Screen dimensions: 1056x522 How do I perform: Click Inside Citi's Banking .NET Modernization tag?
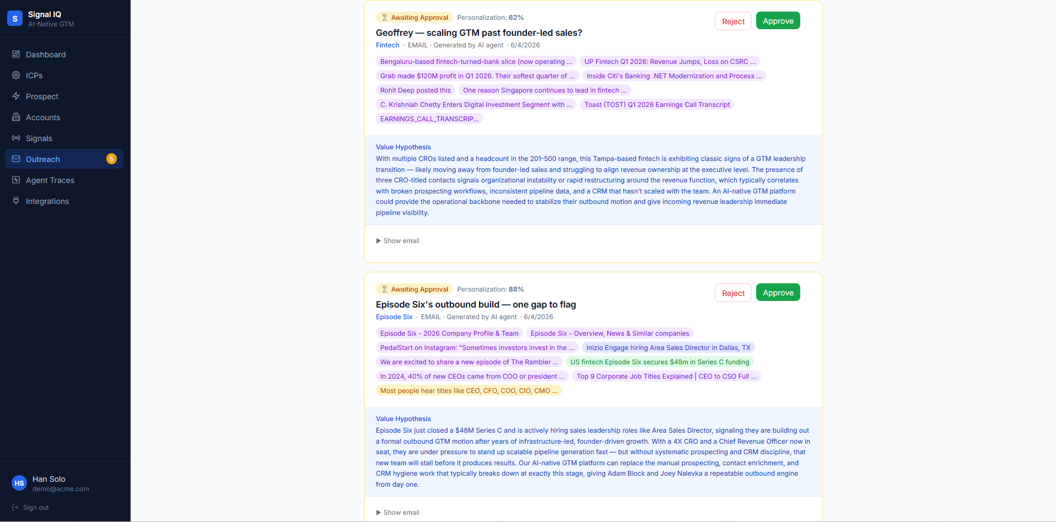click(x=674, y=76)
